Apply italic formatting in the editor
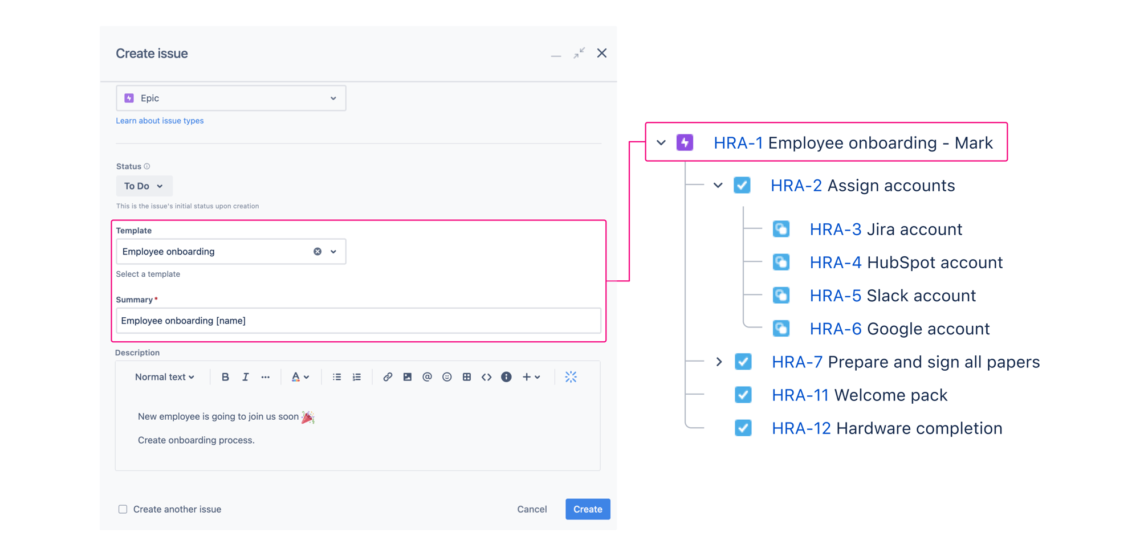Viewport: 1140px width, 557px height. (x=245, y=376)
